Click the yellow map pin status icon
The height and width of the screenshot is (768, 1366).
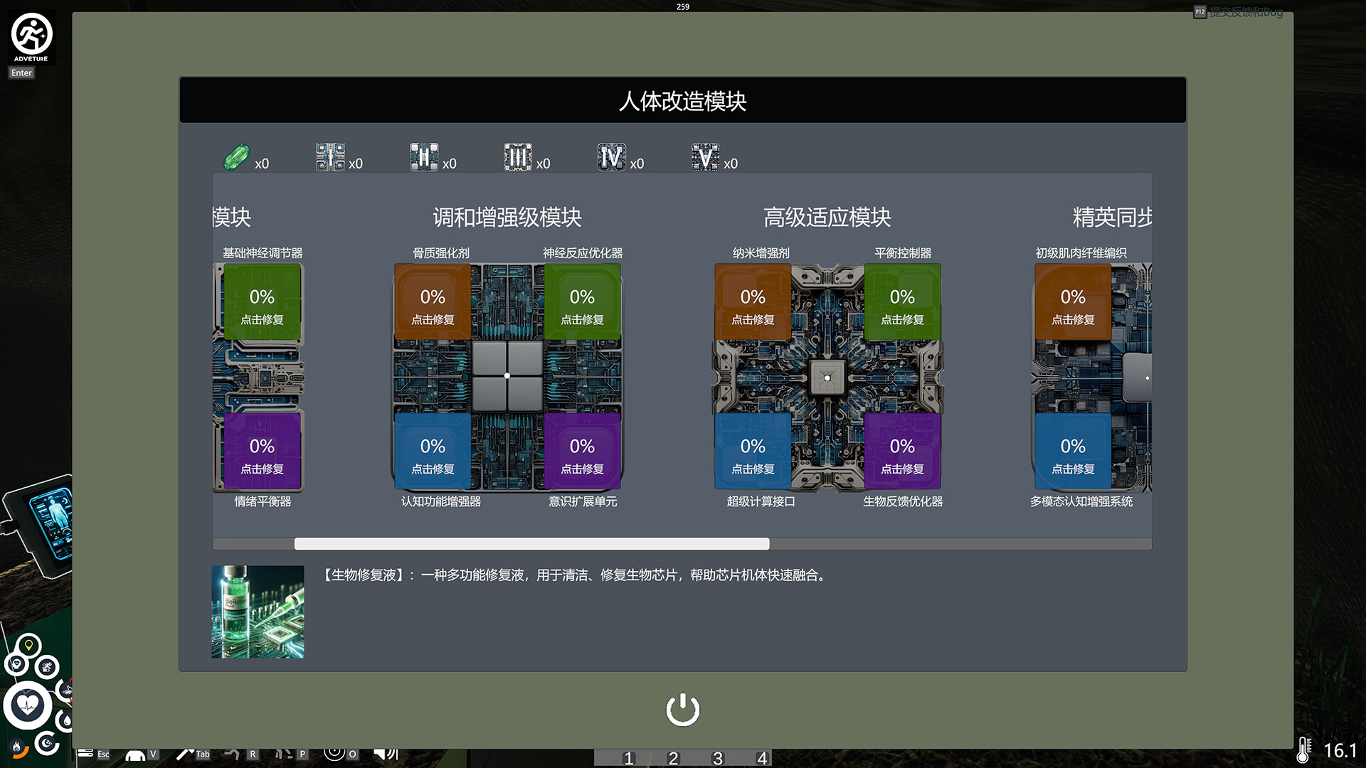(28, 645)
